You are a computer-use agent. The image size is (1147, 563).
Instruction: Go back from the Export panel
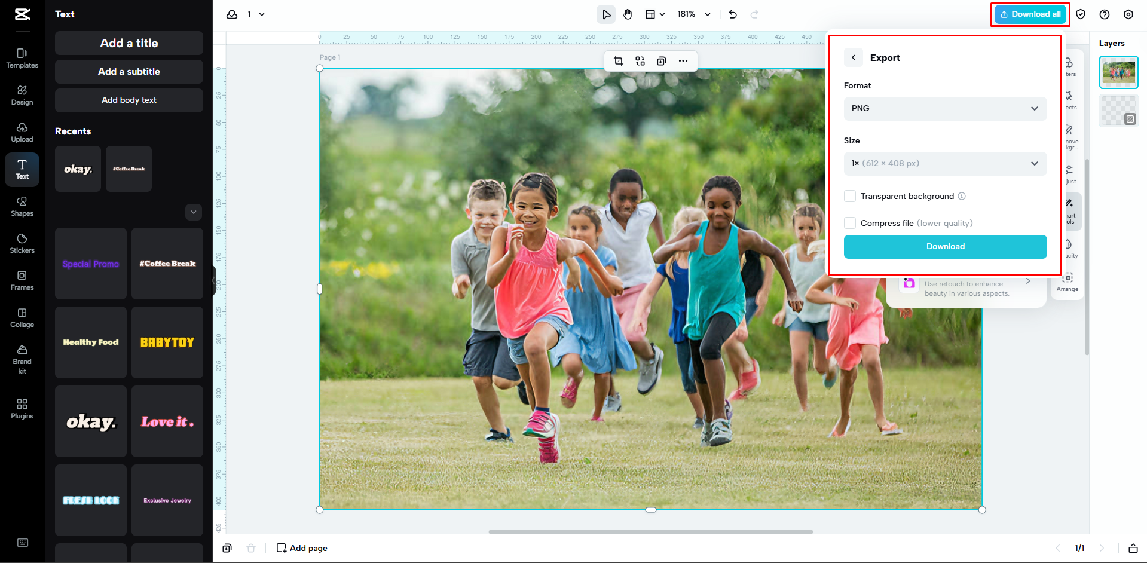(854, 57)
